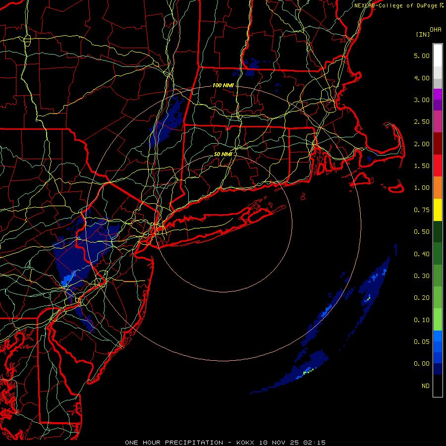Click the 0.05 legend value

(x=422, y=342)
